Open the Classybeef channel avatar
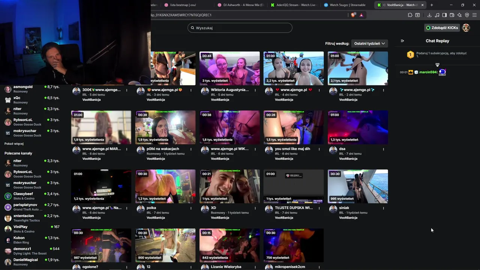The image size is (480, 270). point(8,196)
